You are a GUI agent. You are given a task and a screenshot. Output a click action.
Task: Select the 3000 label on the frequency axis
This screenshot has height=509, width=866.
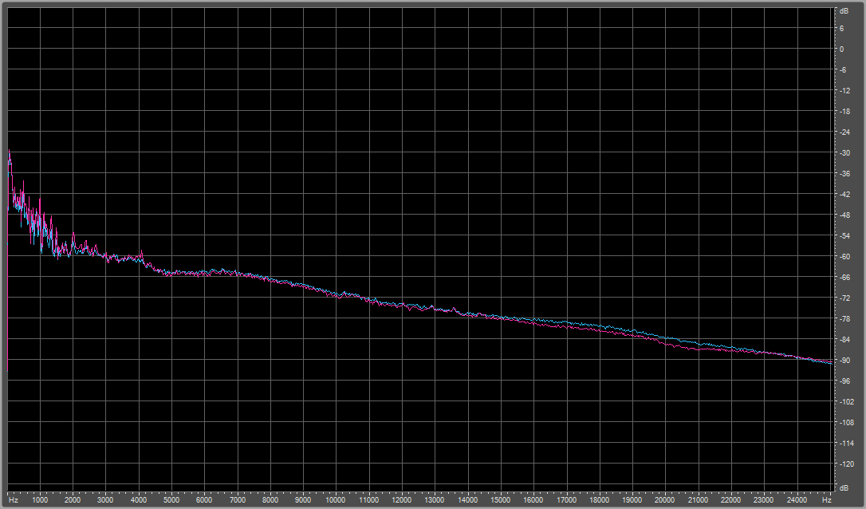tap(105, 499)
